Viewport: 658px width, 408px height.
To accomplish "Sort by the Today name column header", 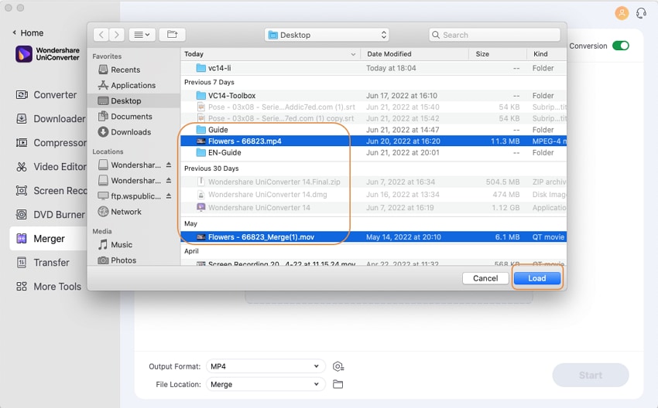I will (x=271, y=54).
